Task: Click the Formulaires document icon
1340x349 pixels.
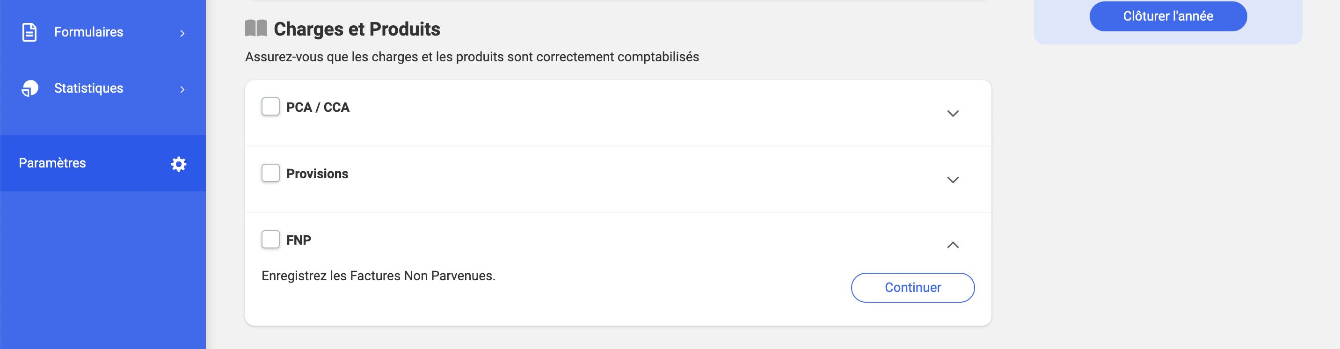Action: (29, 32)
